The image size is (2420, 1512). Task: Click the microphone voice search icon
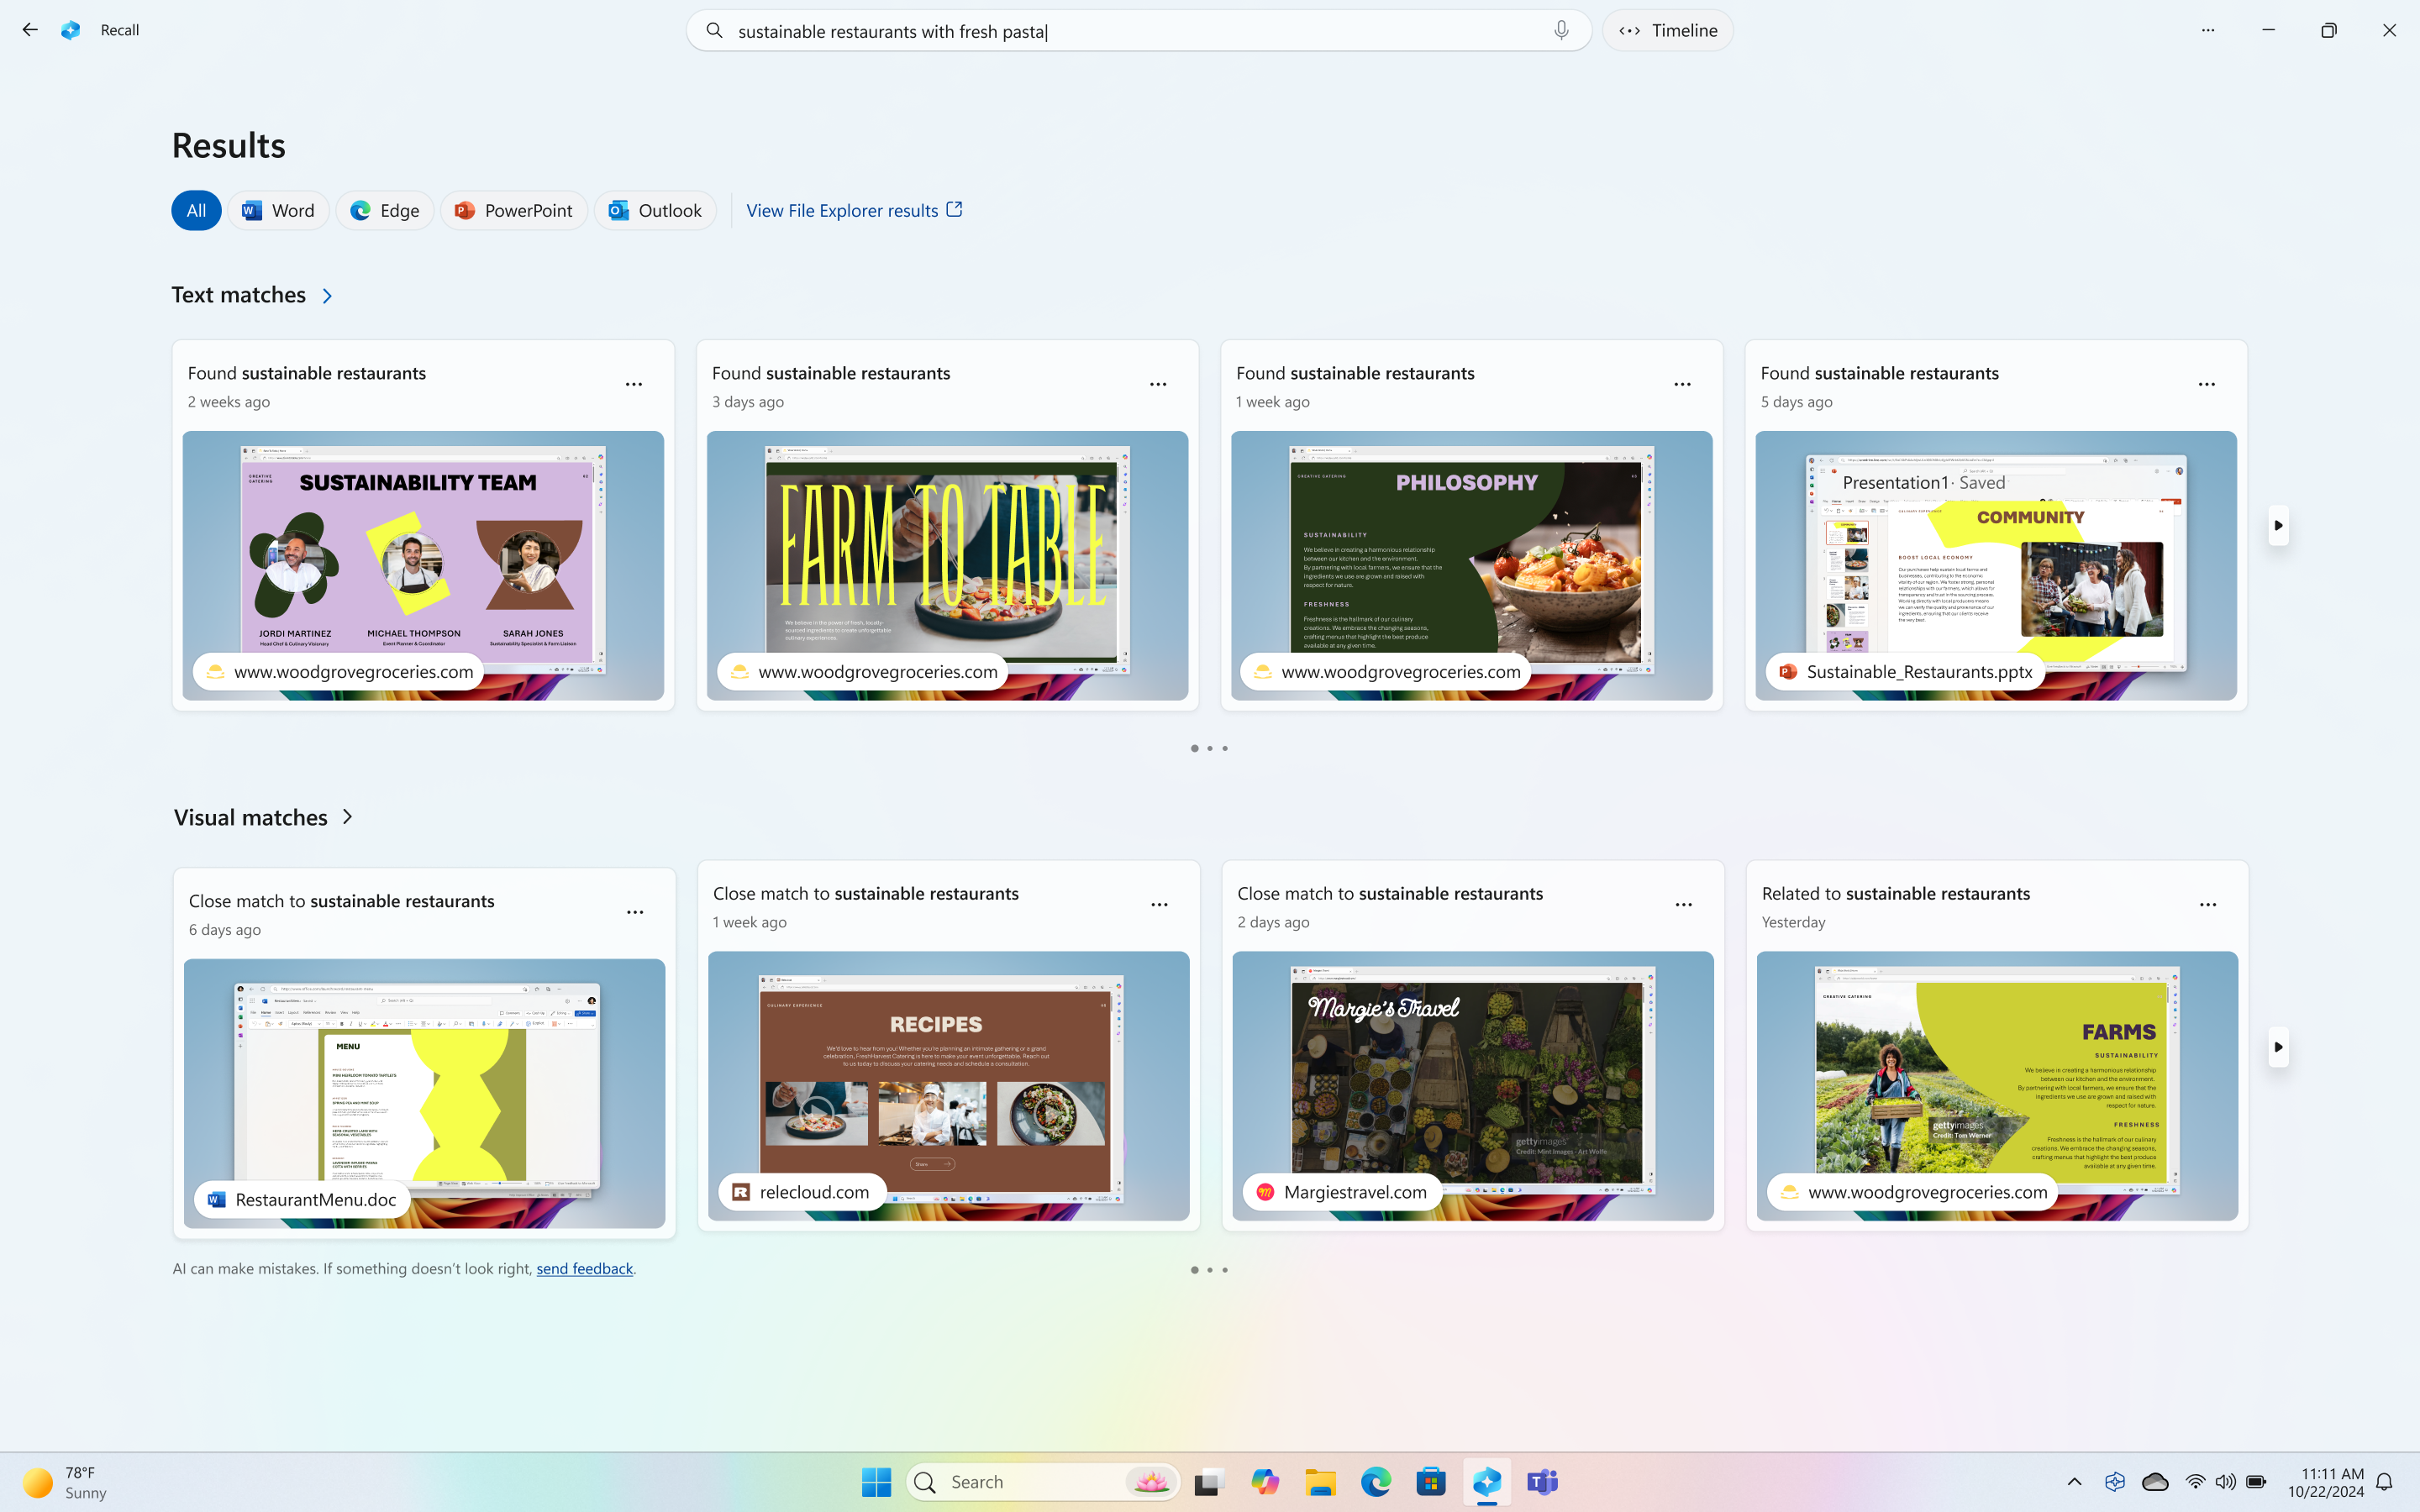click(1560, 29)
